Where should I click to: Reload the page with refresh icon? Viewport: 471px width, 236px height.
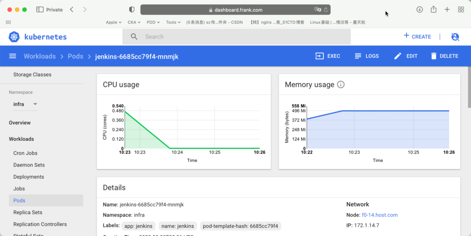[326, 10]
